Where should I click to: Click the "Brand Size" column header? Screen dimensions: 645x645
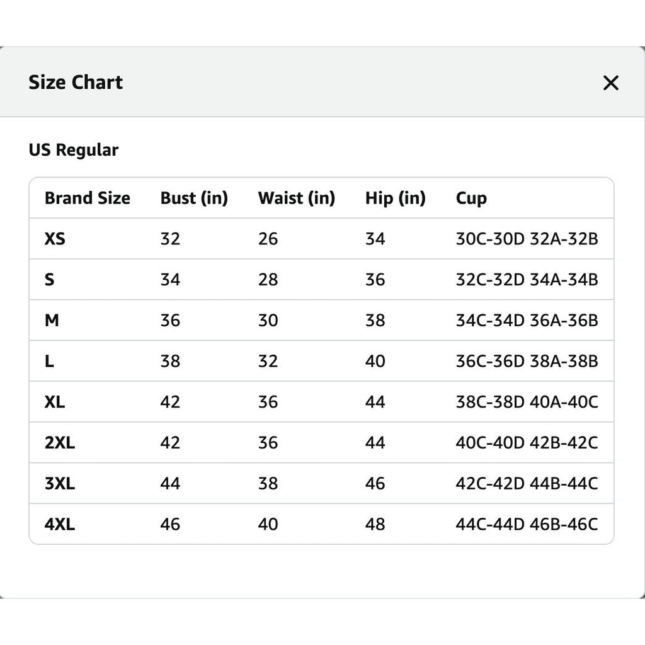click(87, 198)
